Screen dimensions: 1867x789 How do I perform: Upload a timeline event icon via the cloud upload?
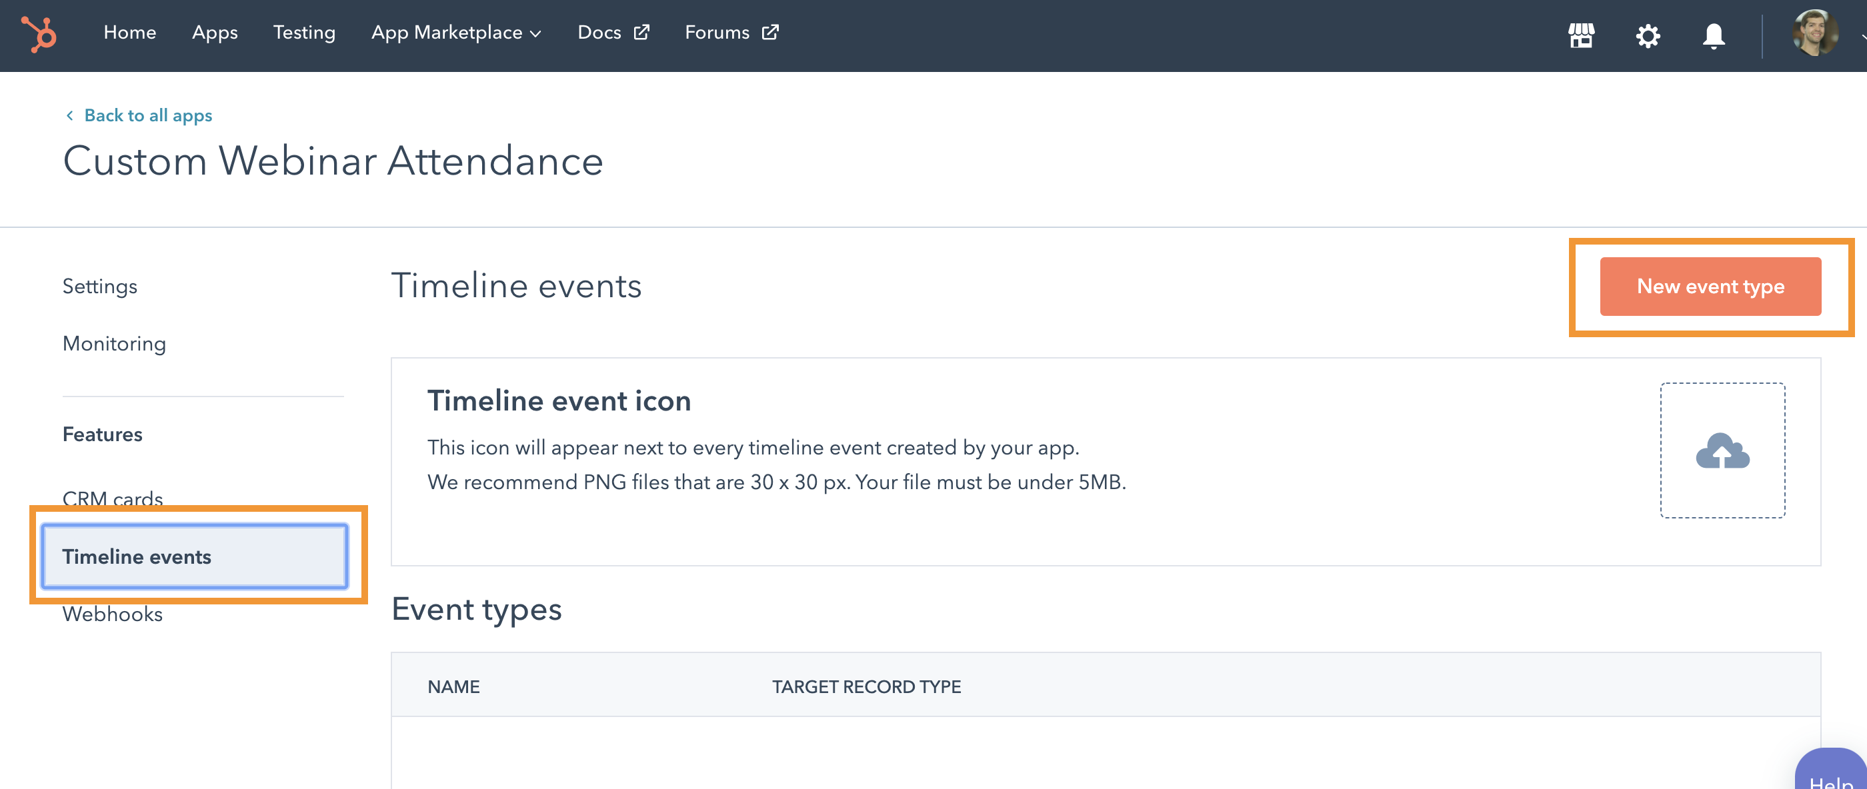tap(1722, 451)
